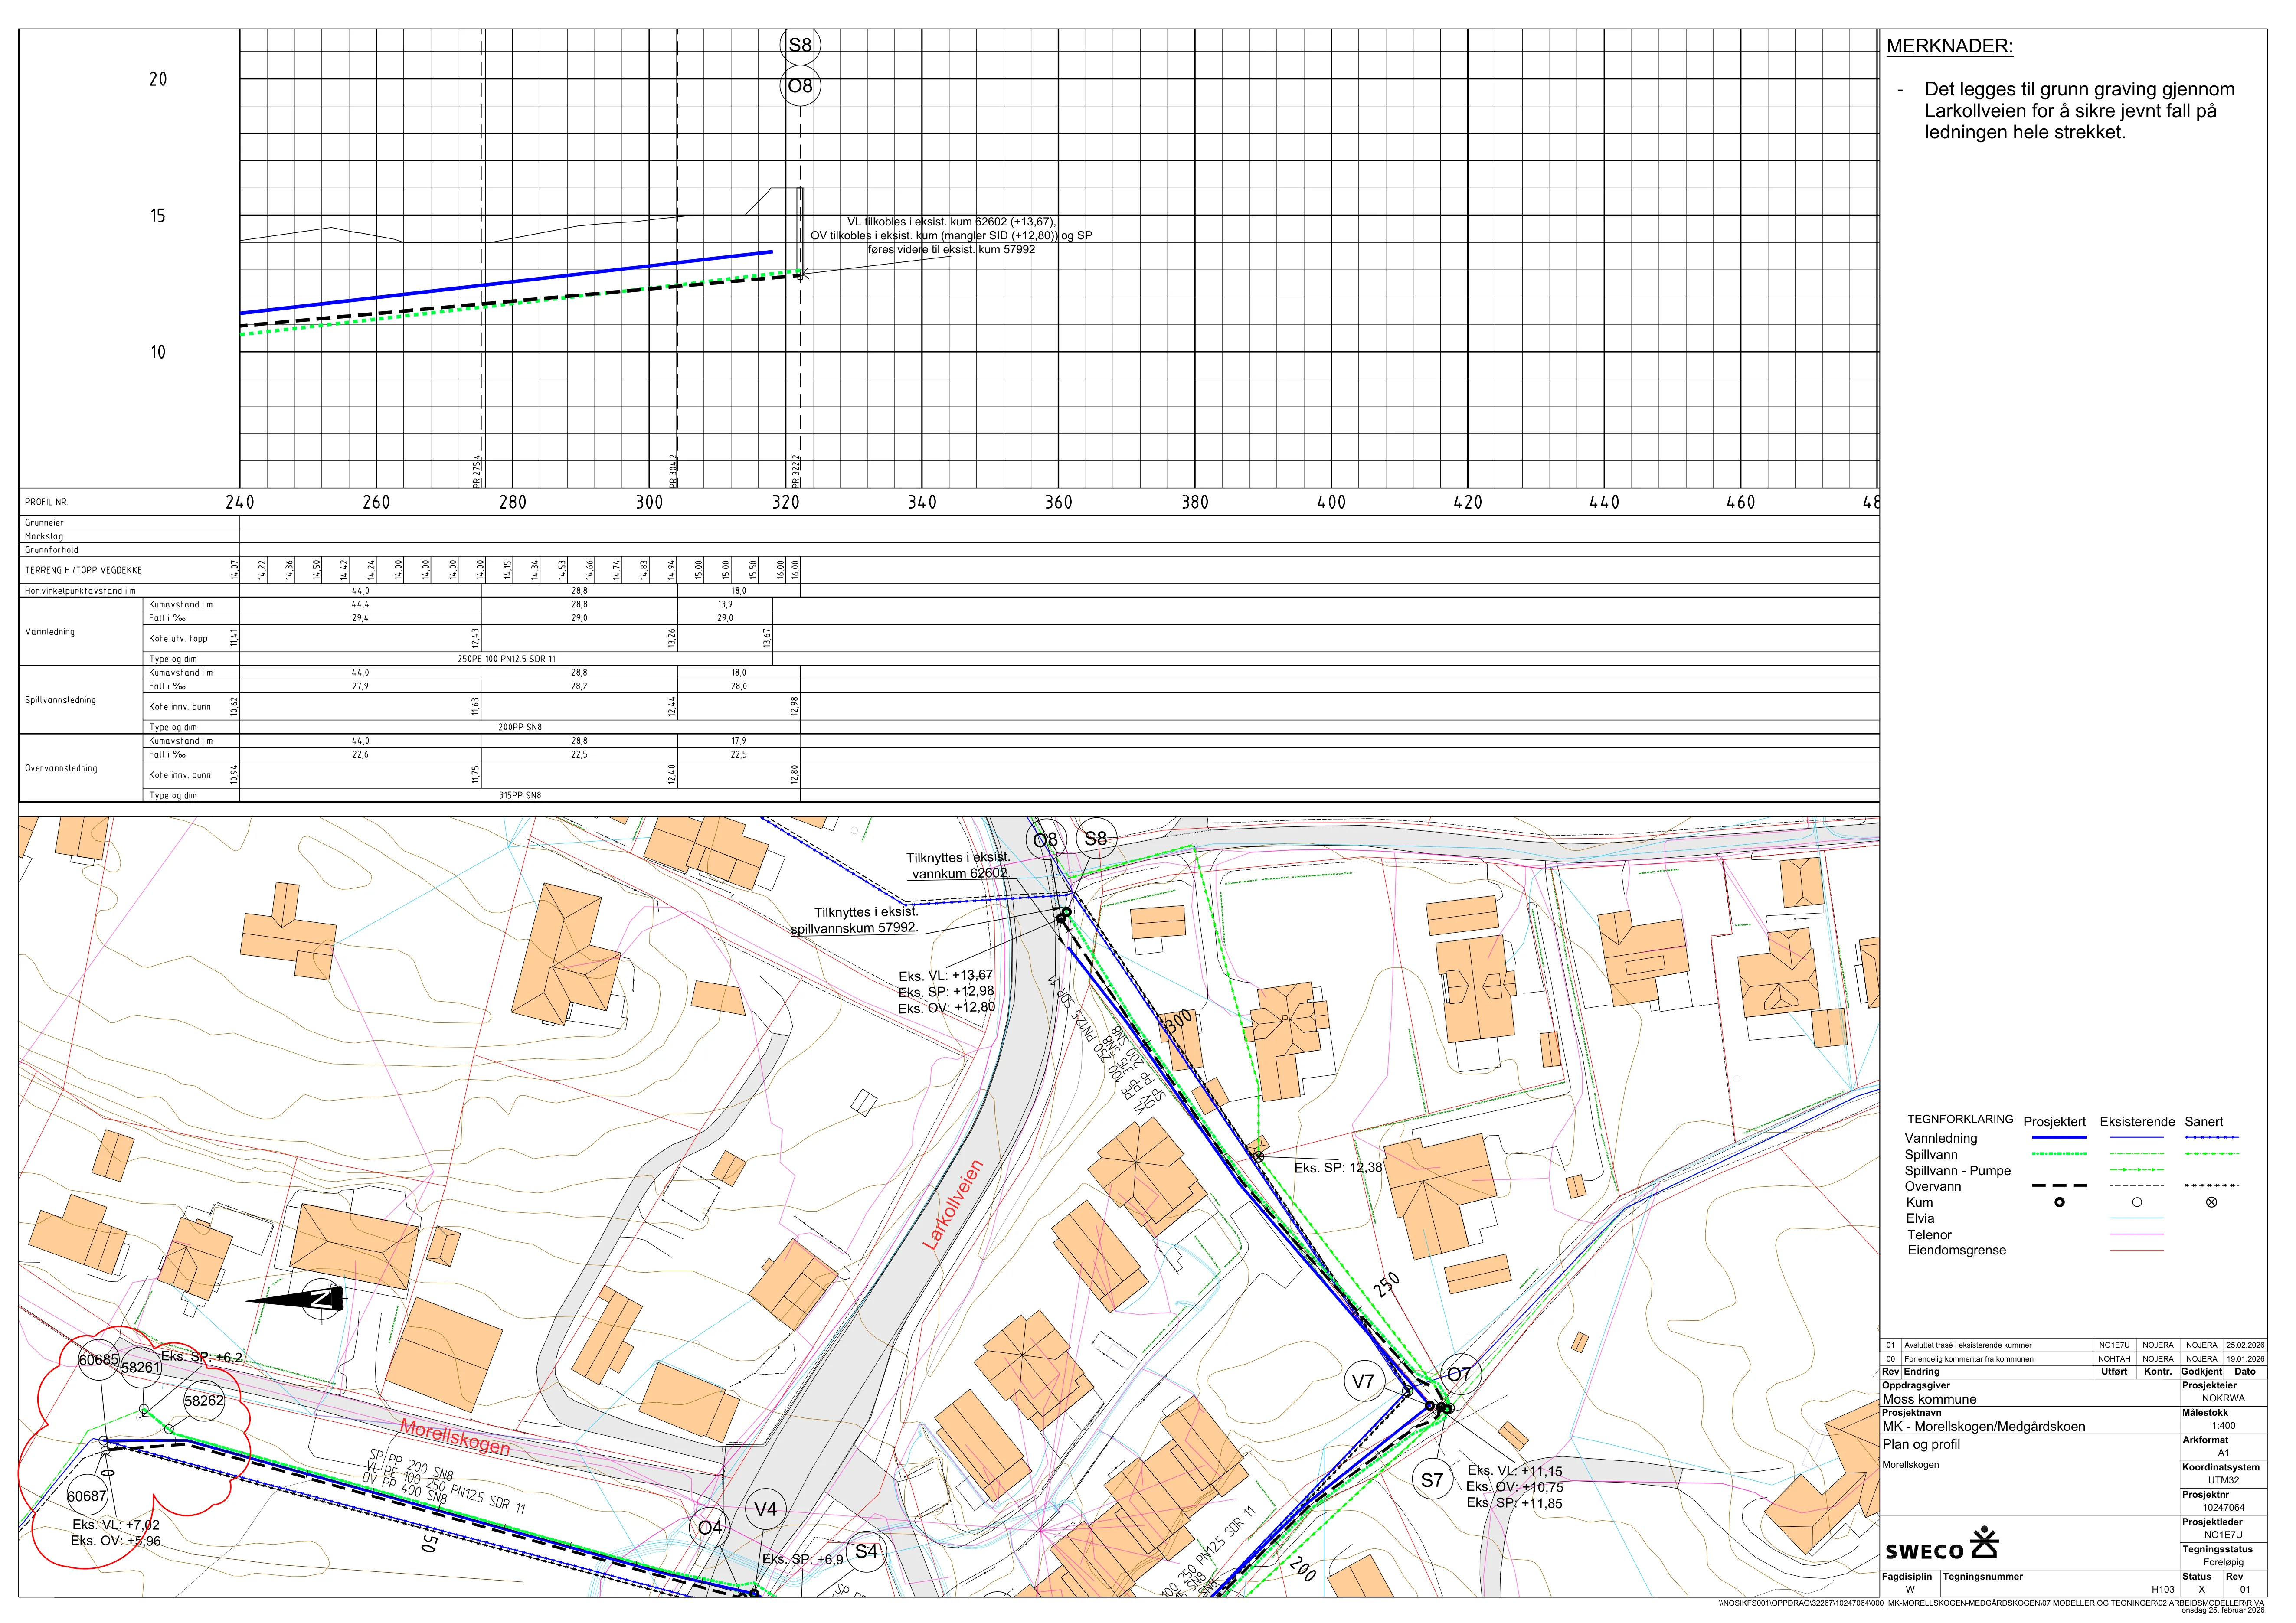This screenshot has height=1623, width=2296.
Task: Select the S4 manhole circle
Action: tap(866, 1551)
